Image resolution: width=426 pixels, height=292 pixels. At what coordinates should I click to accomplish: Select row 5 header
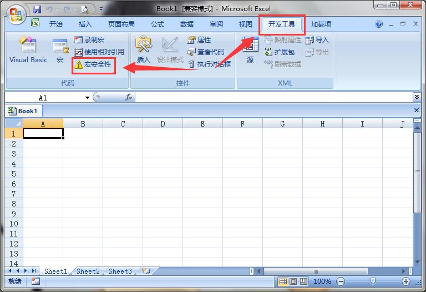[x=14, y=174]
